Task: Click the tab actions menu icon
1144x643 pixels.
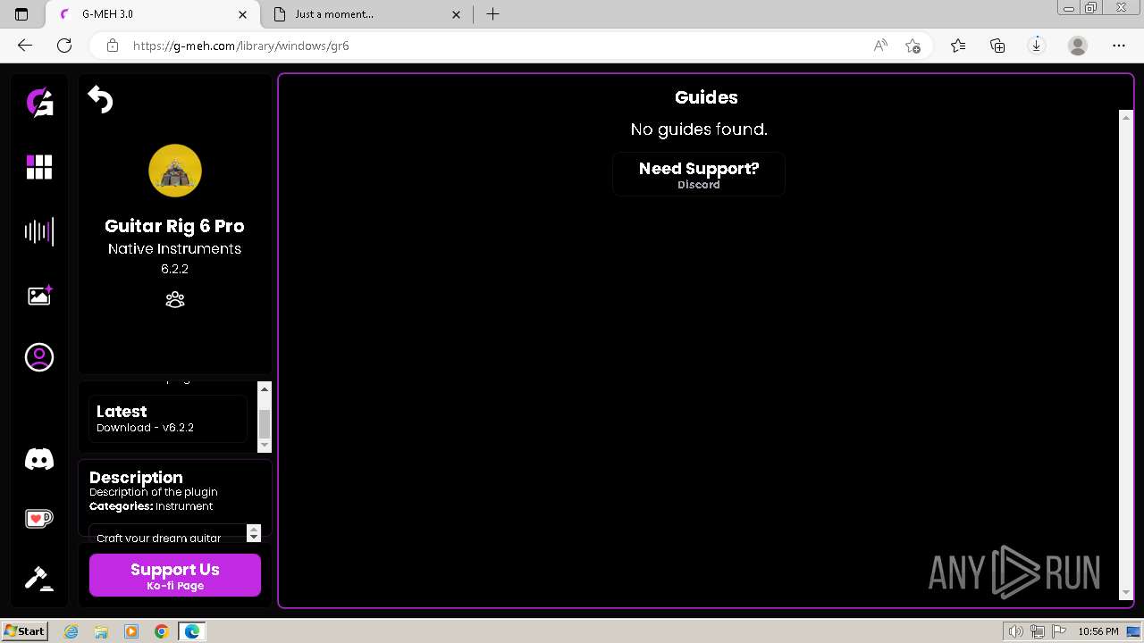Action: (x=21, y=14)
